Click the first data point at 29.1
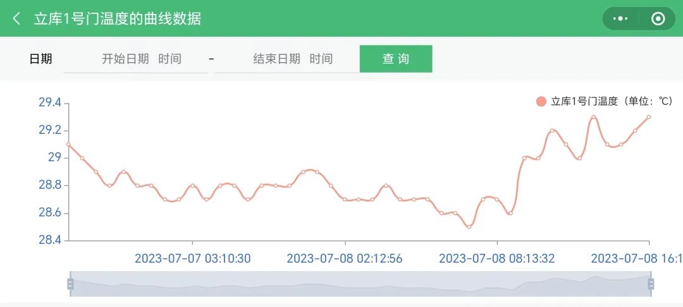The image size is (683, 307). 68,144
